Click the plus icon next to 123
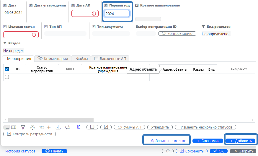The image size is (258, 156). coord(49,127)
